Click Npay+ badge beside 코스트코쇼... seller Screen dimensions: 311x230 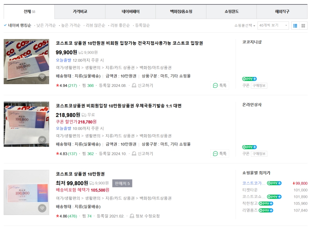click(x=274, y=197)
